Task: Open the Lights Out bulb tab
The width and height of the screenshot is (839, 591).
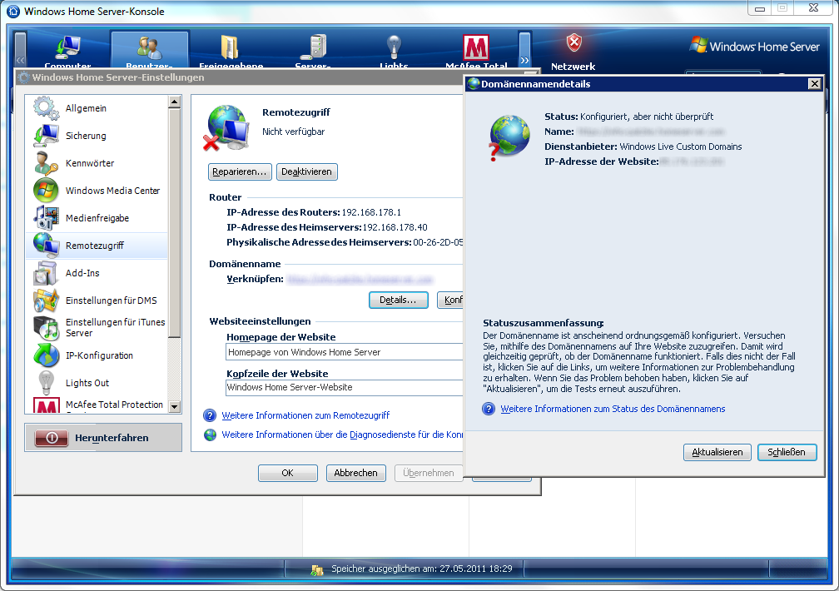Action: coord(394,47)
